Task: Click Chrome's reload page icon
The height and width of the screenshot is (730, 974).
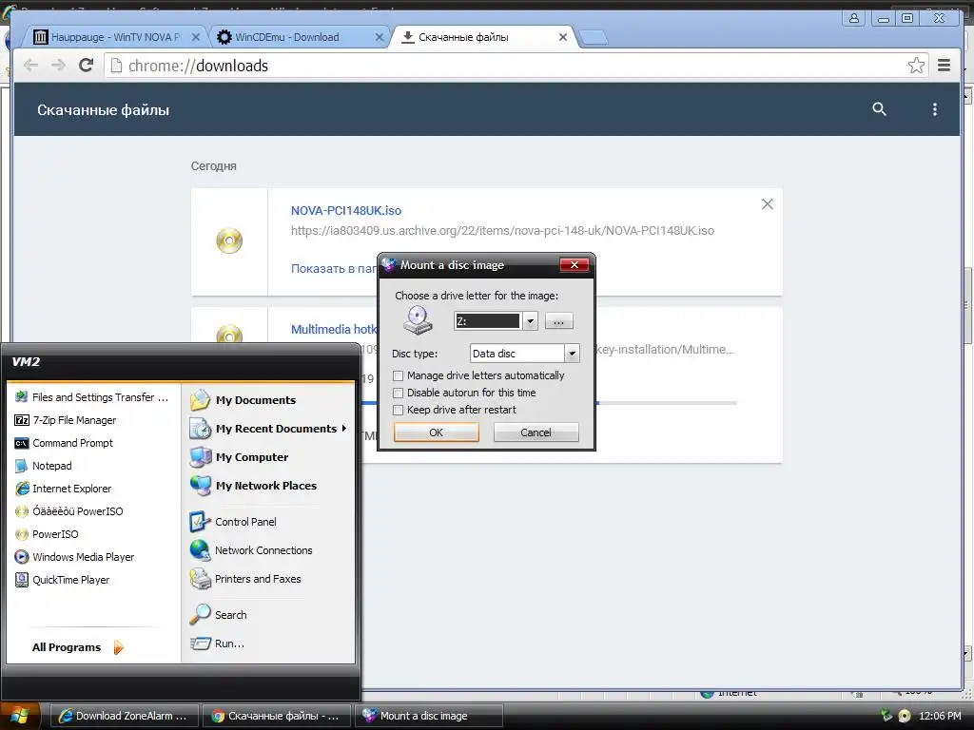Action: click(86, 66)
